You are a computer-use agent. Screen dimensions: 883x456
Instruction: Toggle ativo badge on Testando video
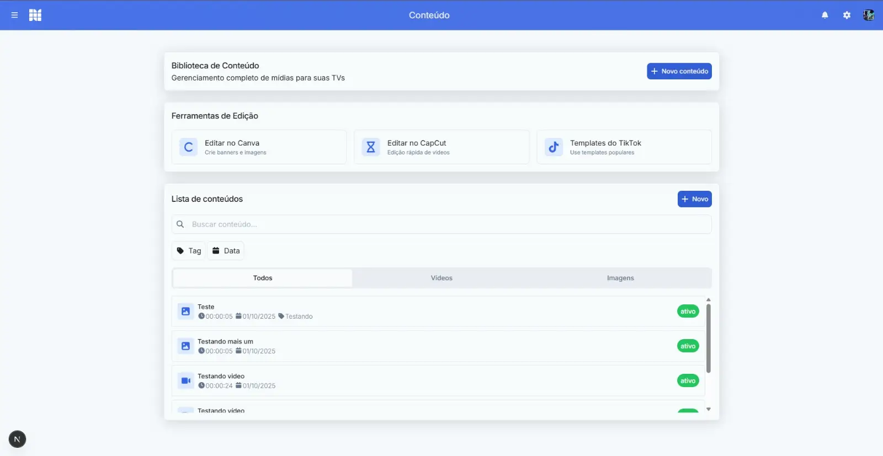[688, 381]
